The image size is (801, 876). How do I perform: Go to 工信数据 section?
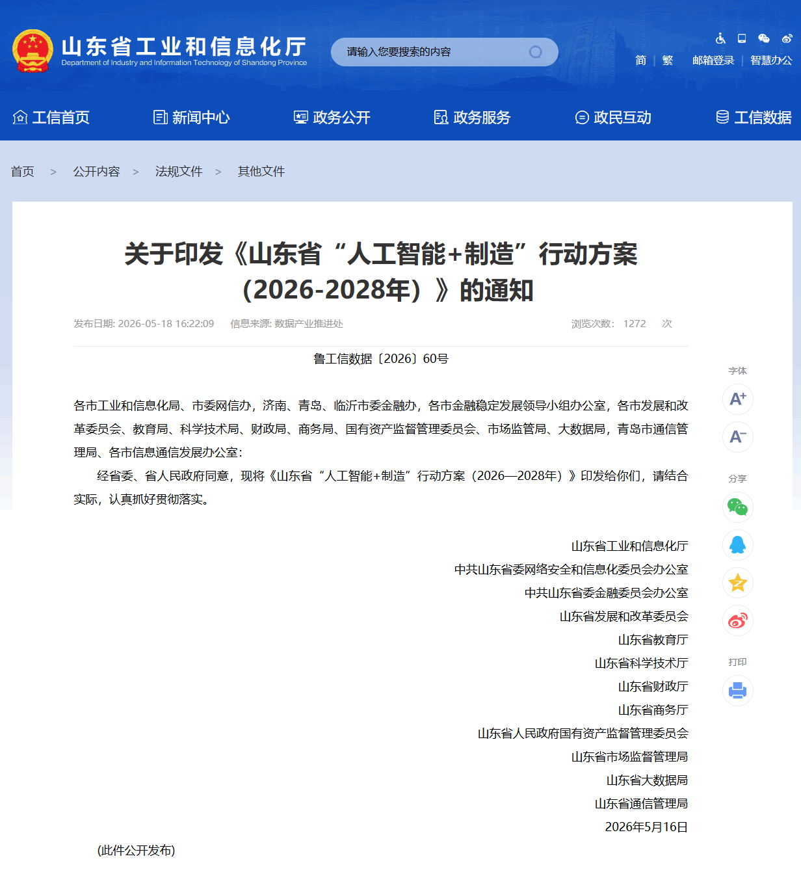(754, 117)
